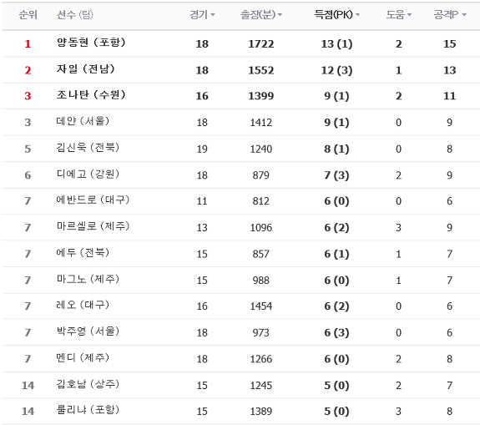This screenshot has height=425, width=480.
Task: Sort by 도움 column header
Action: [x=398, y=14]
